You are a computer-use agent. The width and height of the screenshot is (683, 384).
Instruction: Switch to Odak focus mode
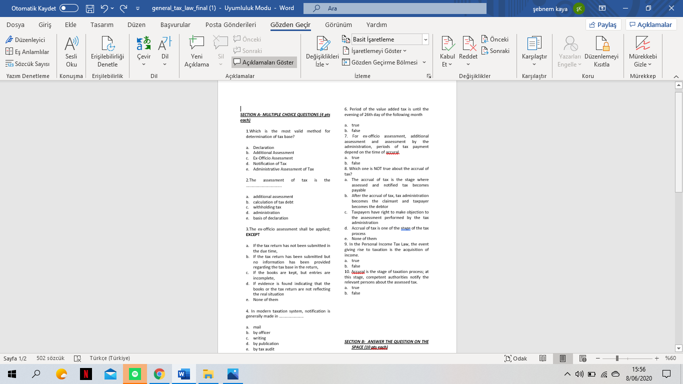pyautogui.click(x=516, y=358)
